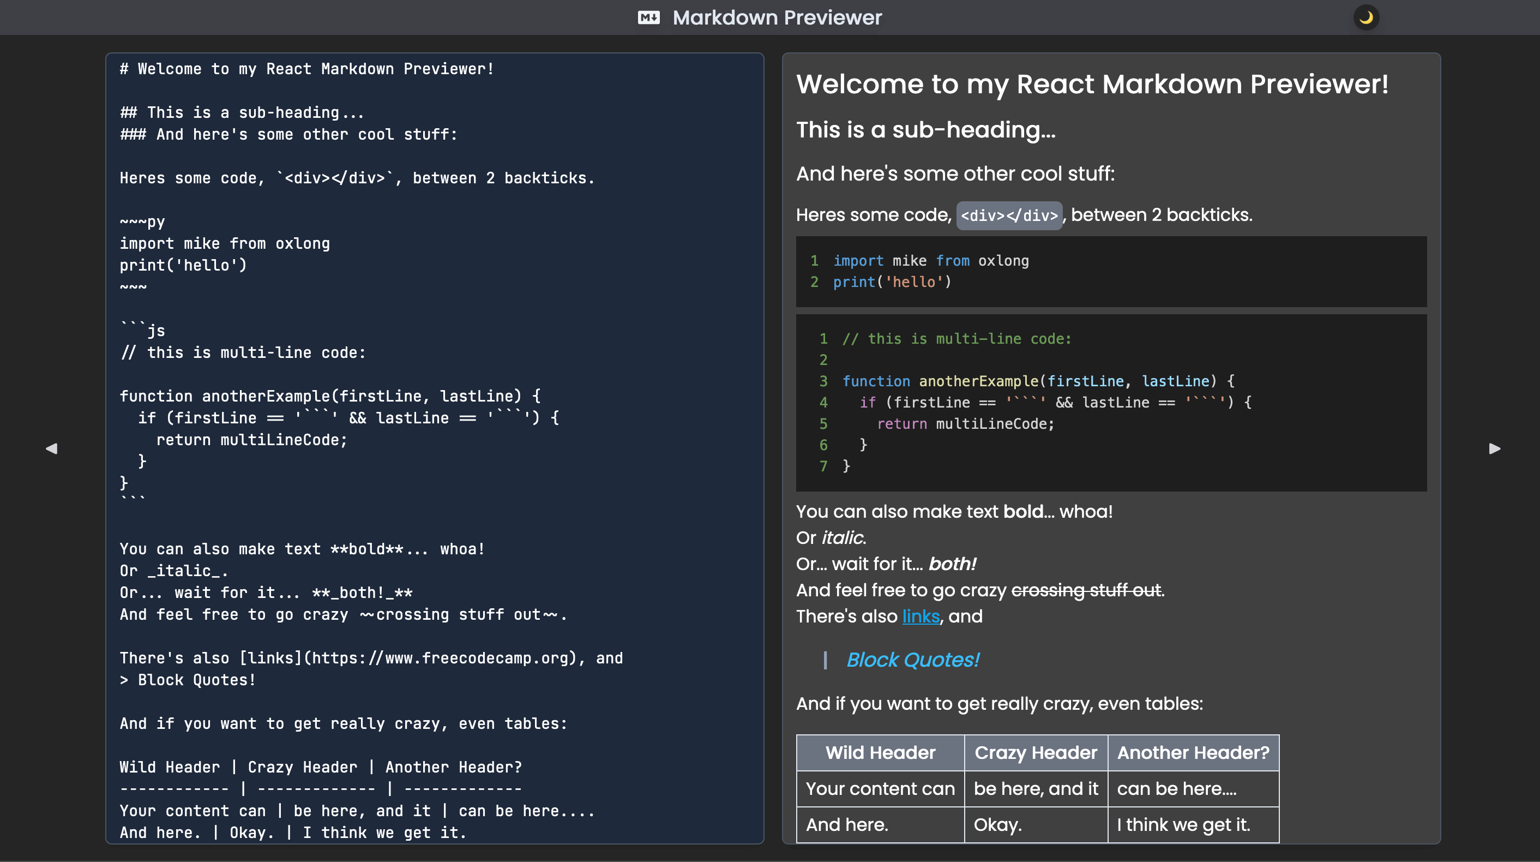Click the ```js fence line in the editor
This screenshot has width=1540, height=862.
[143, 330]
